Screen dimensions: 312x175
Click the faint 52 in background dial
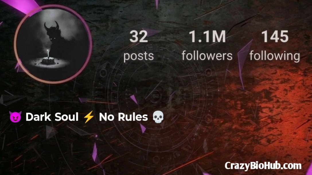coord(156,96)
